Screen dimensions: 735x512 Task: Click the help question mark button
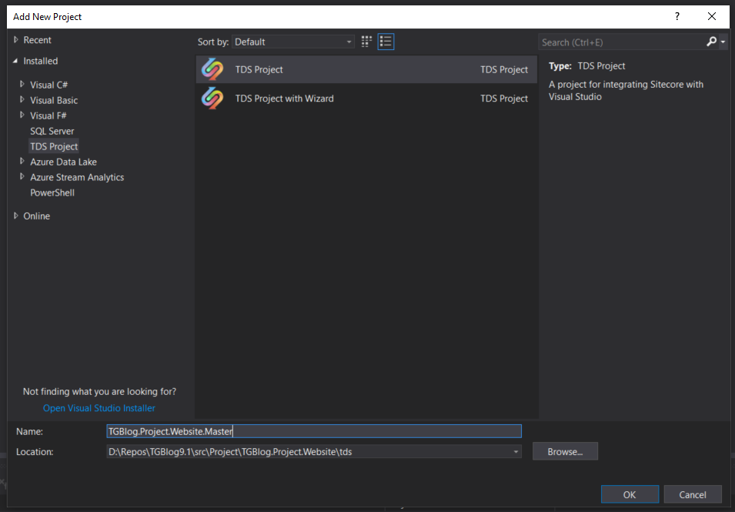pyautogui.click(x=677, y=16)
